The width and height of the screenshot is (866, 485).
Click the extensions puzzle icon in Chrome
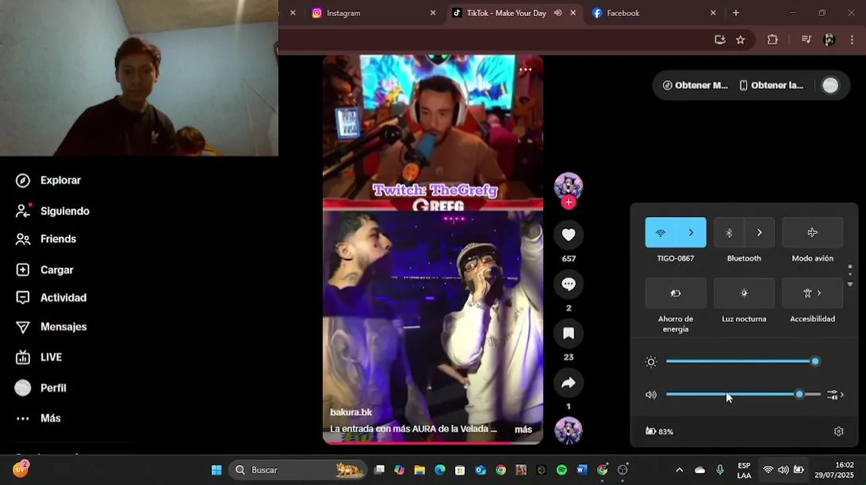tap(772, 40)
